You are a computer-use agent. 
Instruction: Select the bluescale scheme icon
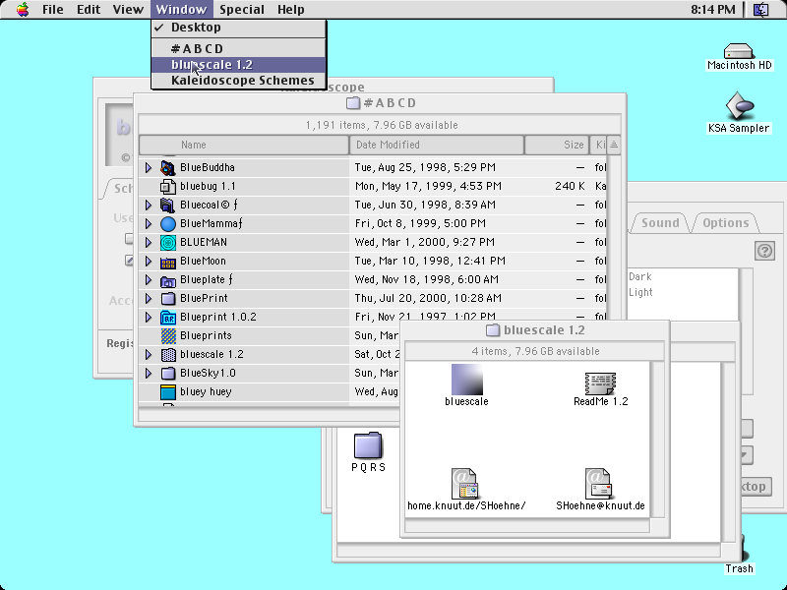pyautogui.click(x=466, y=380)
